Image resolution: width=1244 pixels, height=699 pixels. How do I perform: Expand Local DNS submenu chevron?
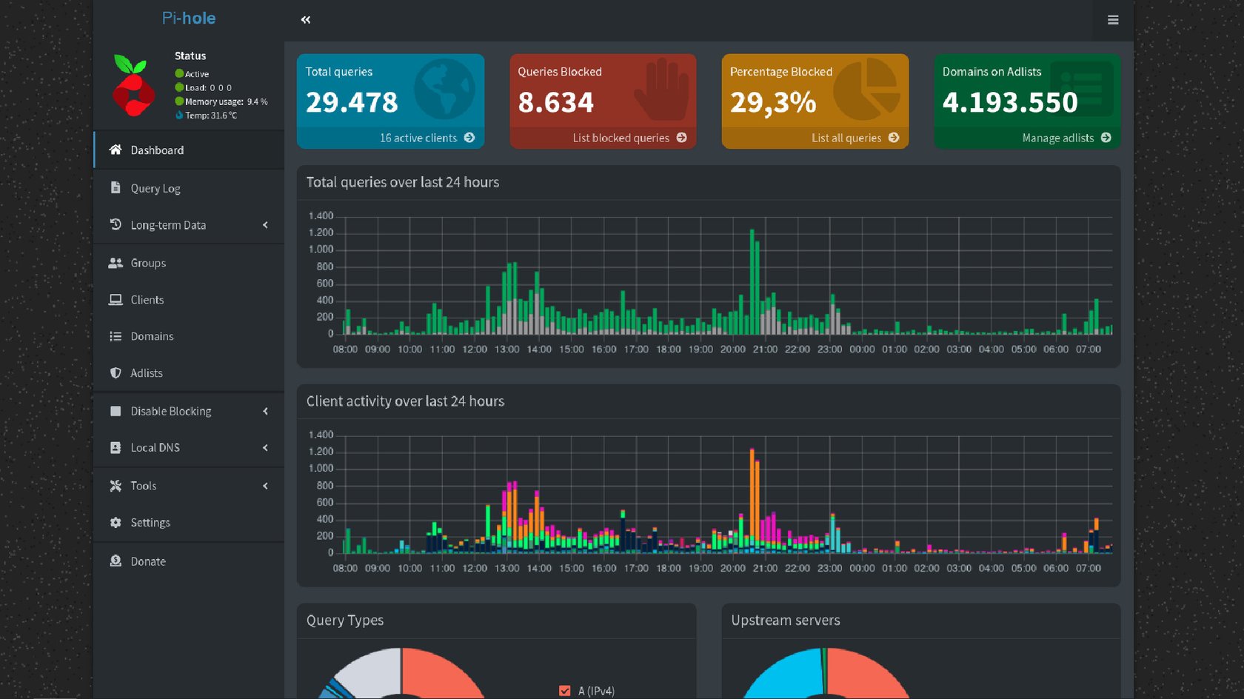click(x=265, y=448)
